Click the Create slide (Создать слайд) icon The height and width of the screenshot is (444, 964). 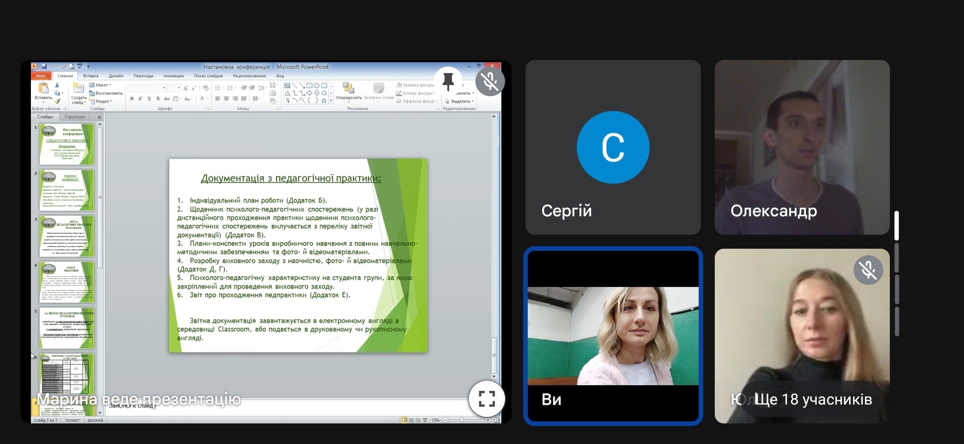[78, 88]
